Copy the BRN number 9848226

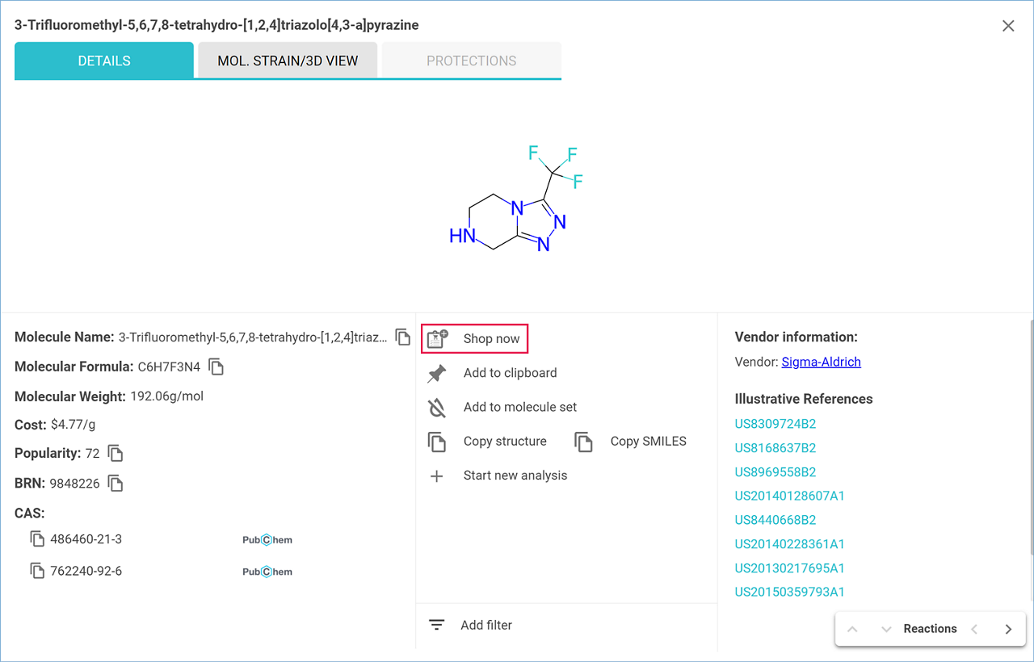click(x=116, y=484)
